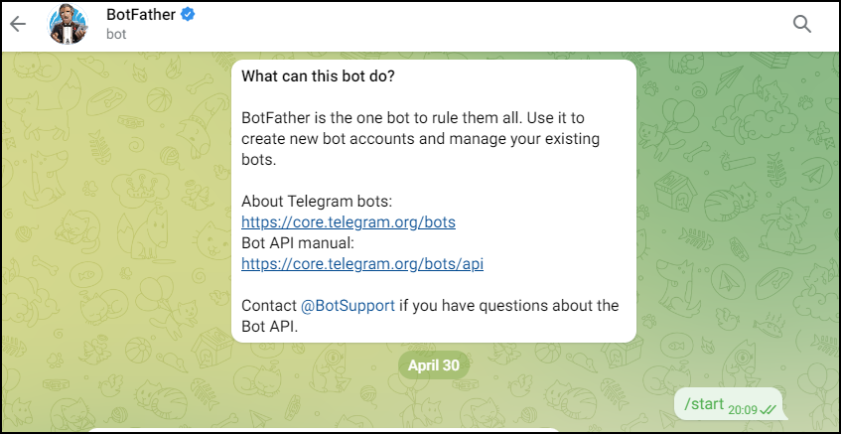Click the BotFather profile avatar

[x=68, y=24]
